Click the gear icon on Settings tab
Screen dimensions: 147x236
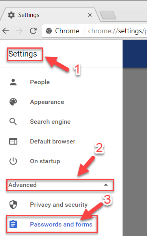(x=11, y=15)
